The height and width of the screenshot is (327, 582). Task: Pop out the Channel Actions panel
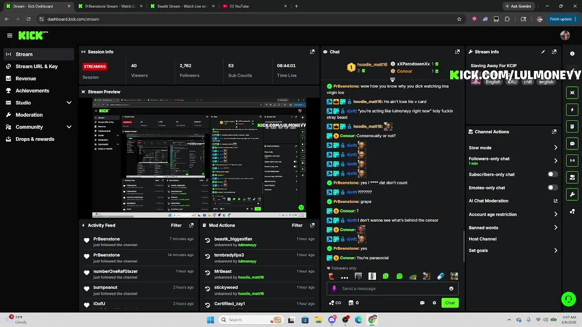click(x=554, y=132)
